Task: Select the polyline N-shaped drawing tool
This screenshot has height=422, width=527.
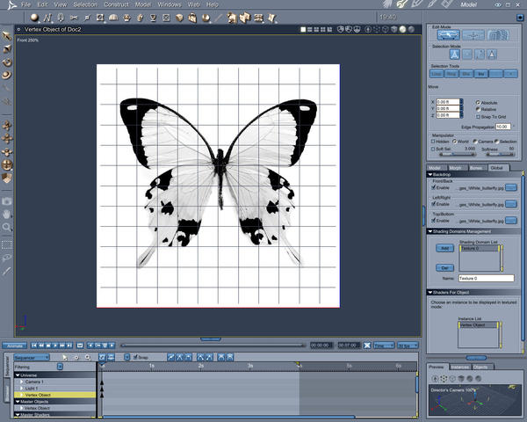Action: [x=47, y=18]
